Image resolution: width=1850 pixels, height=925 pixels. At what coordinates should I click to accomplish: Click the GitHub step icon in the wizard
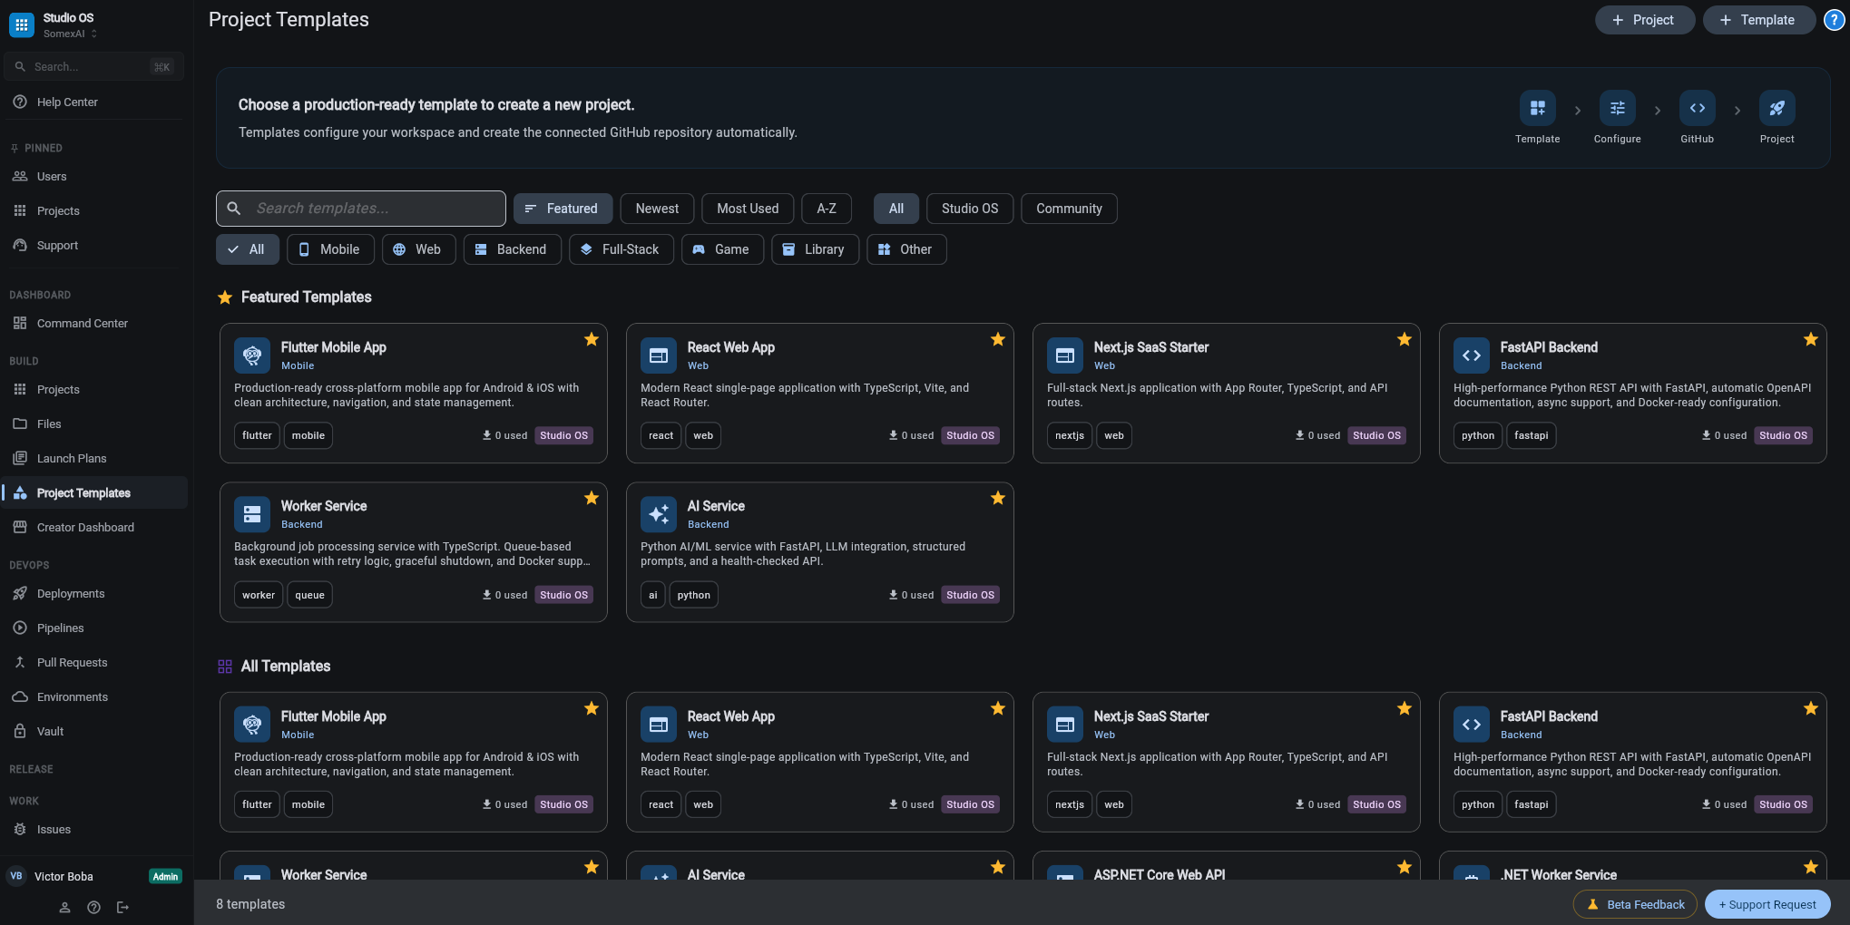click(x=1698, y=107)
